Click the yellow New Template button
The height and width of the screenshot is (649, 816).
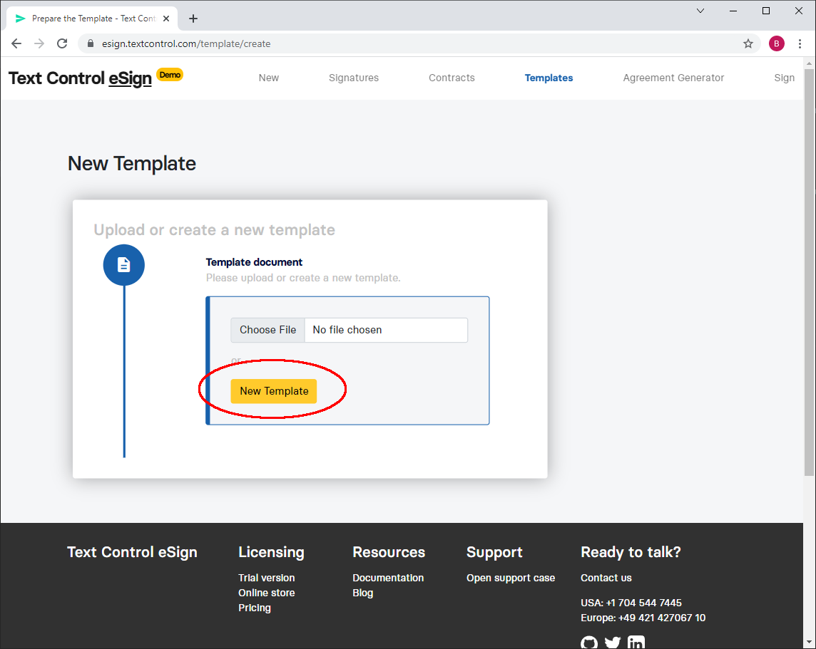[x=274, y=391]
